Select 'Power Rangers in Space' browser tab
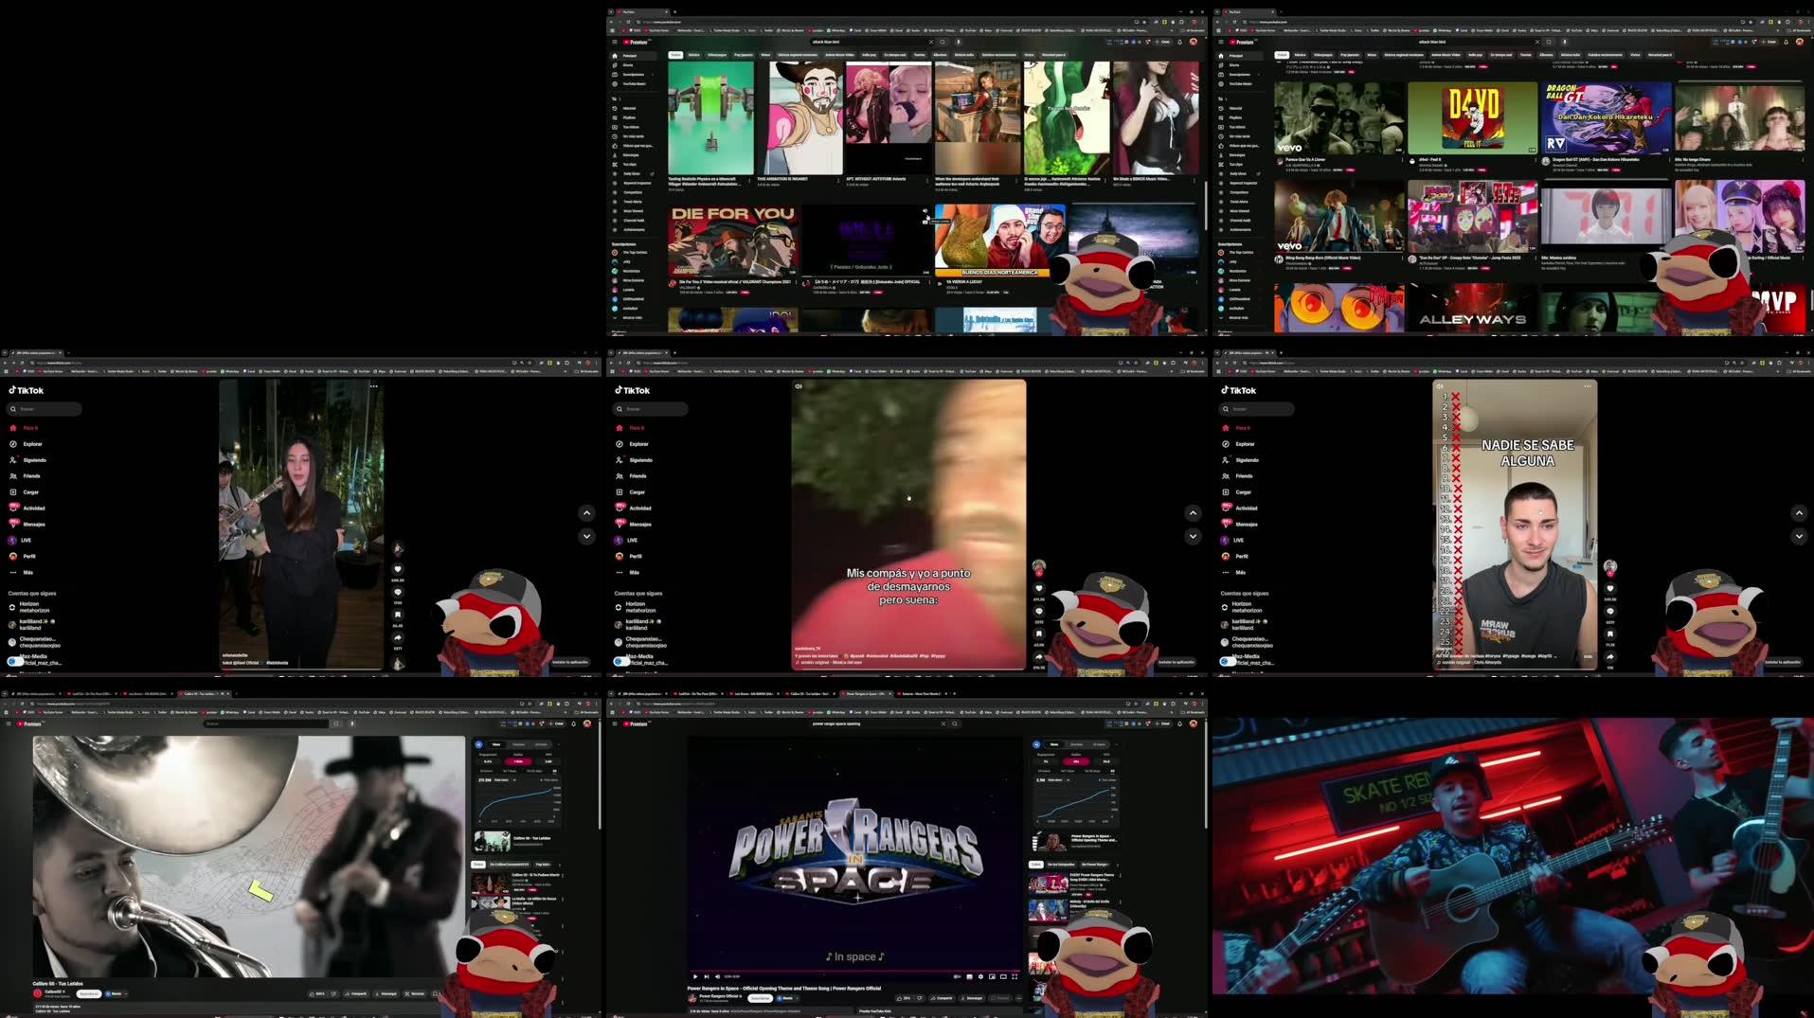Screen dimensions: 1814x1018 pyautogui.click(x=866, y=693)
